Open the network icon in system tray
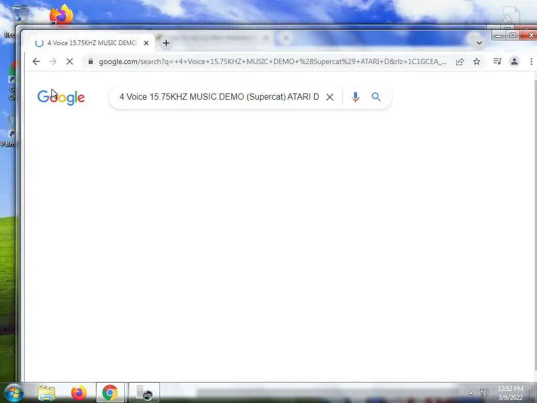The height and width of the screenshot is (403, 537). pos(484,393)
